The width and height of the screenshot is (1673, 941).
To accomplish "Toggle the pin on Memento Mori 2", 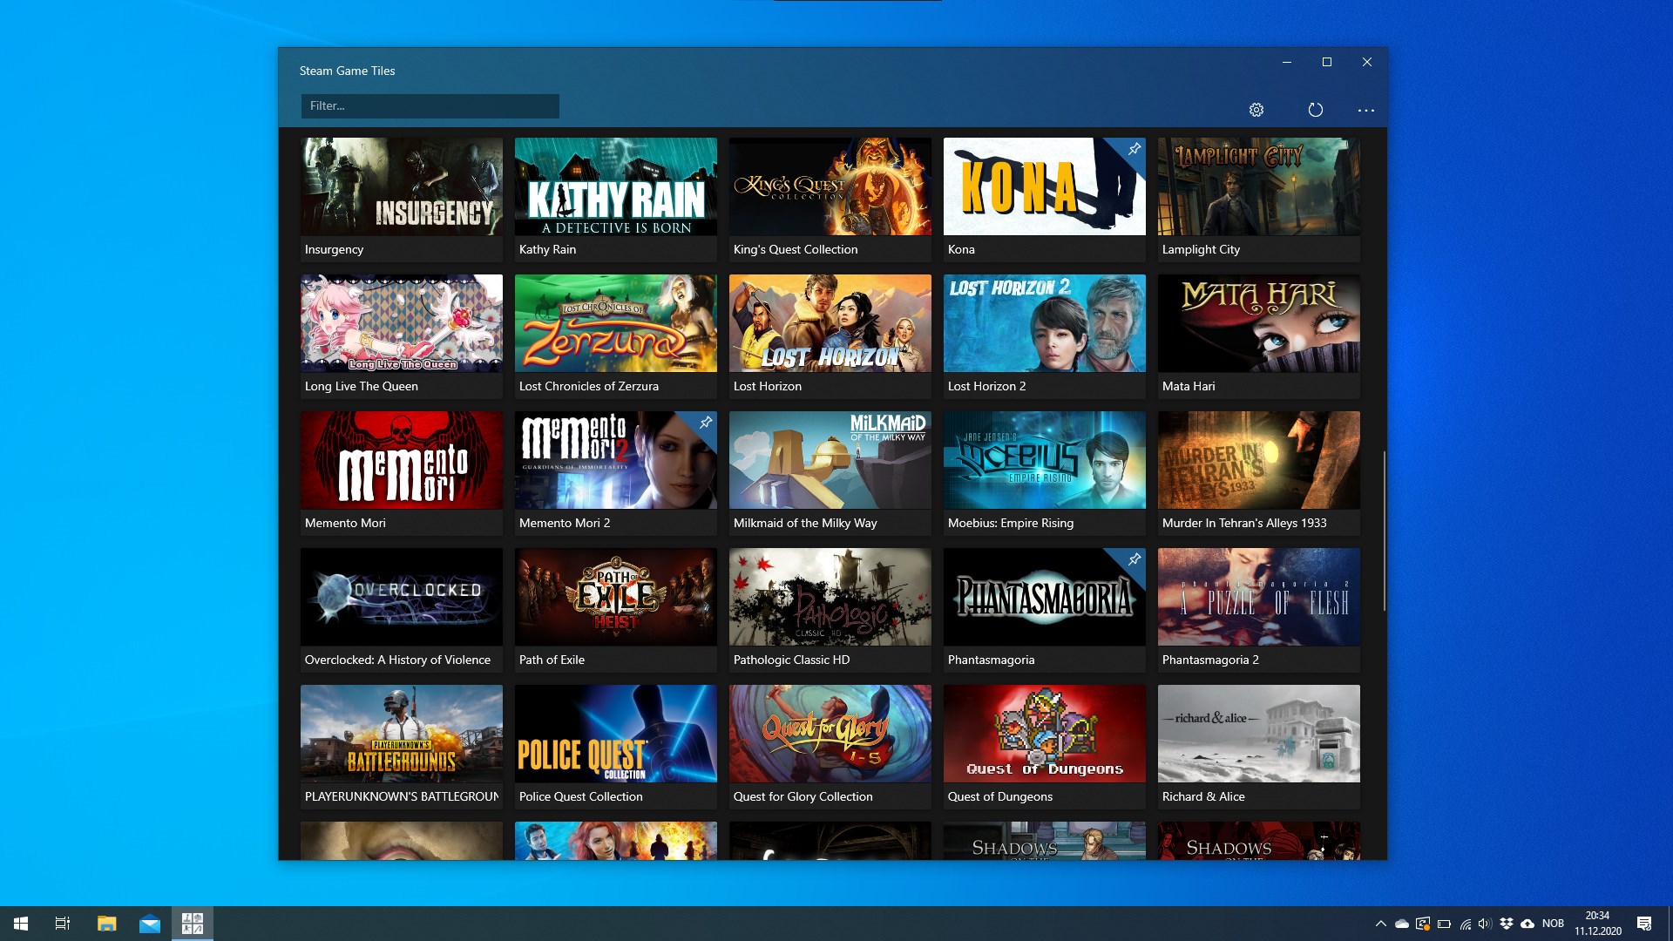I will point(705,423).
